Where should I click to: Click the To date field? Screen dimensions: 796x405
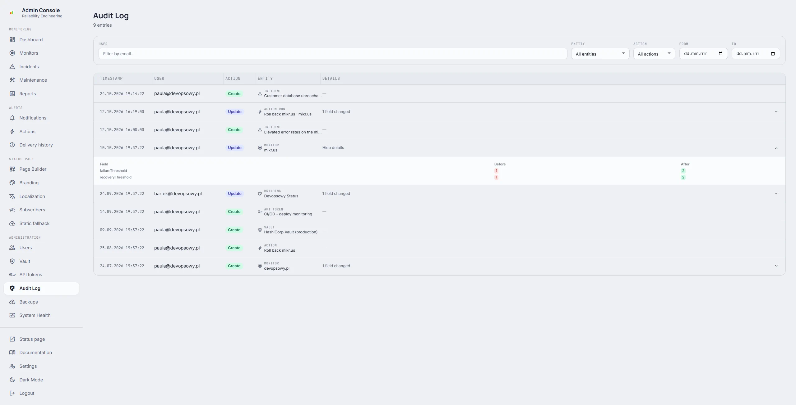[x=756, y=54]
